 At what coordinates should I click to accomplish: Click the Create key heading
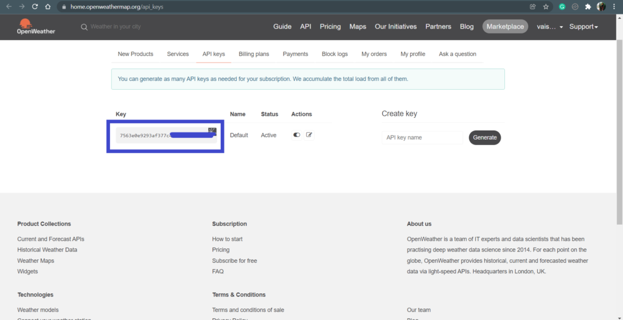tap(399, 114)
